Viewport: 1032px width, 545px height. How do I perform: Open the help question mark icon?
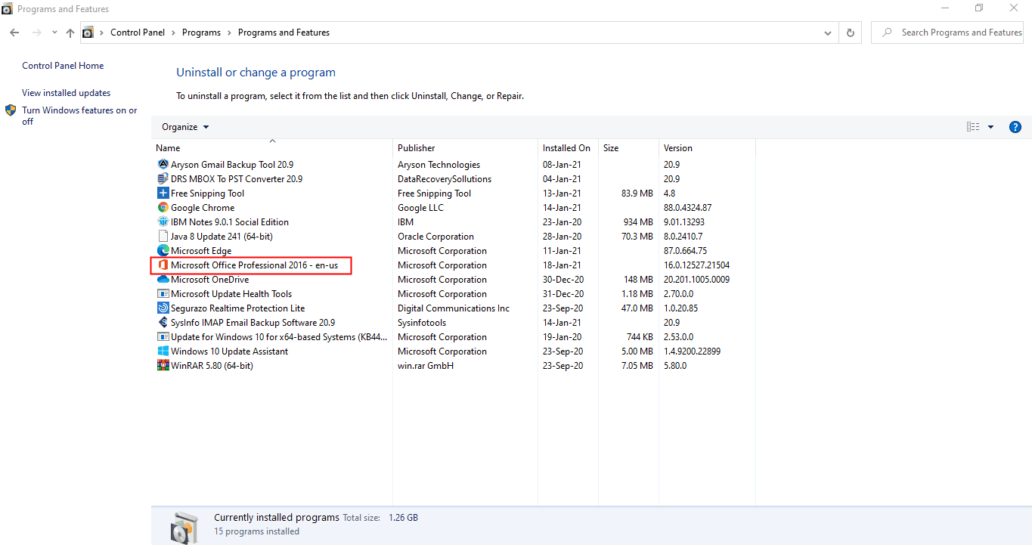tap(1015, 127)
